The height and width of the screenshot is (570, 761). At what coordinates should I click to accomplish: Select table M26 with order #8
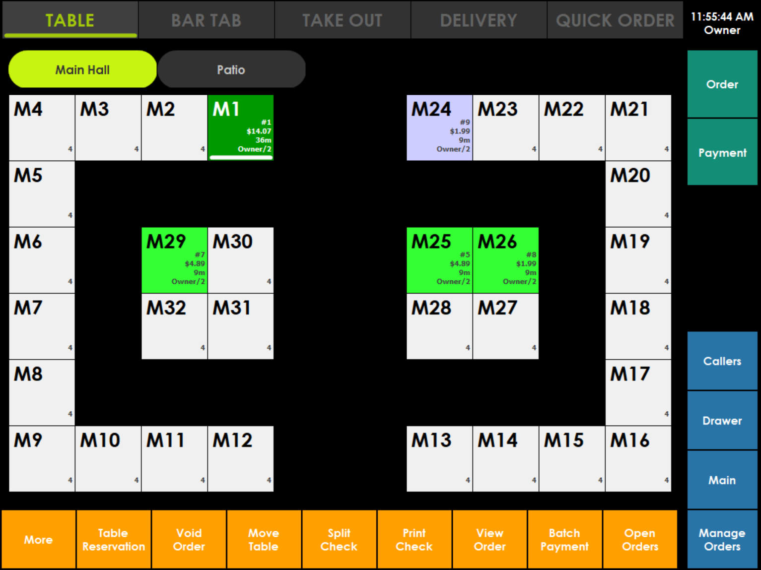tap(506, 260)
